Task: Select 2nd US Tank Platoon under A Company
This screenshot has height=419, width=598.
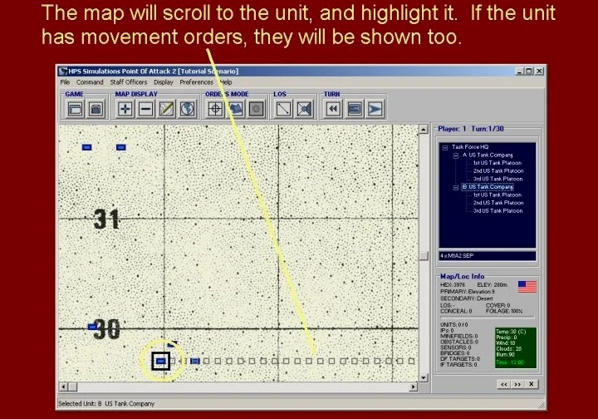Action: [498, 171]
